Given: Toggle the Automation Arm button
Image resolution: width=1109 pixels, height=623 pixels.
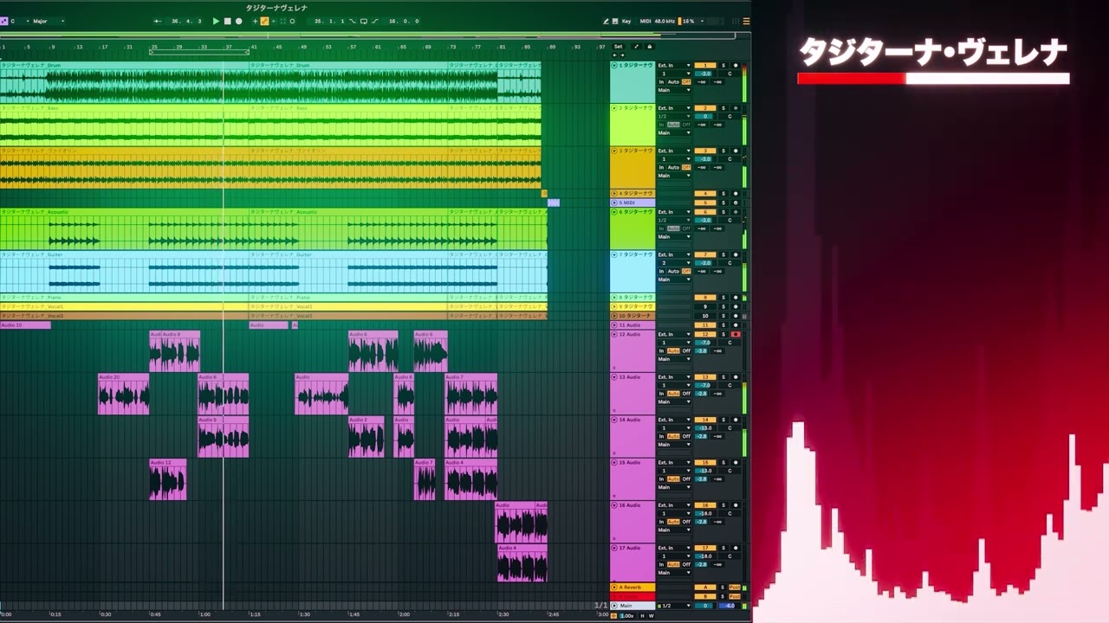Looking at the screenshot, I should click(x=264, y=21).
